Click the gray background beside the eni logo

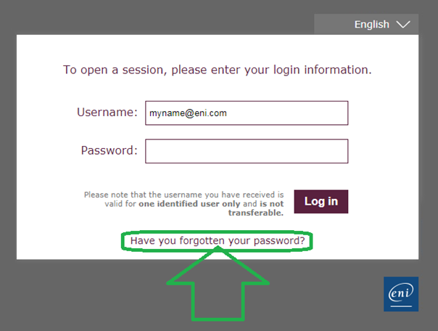335,293
